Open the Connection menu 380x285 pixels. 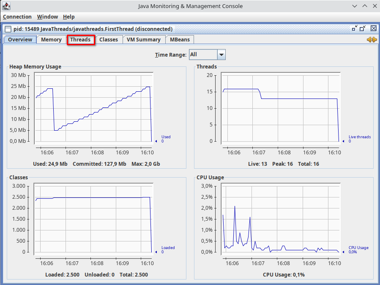[x=17, y=17]
